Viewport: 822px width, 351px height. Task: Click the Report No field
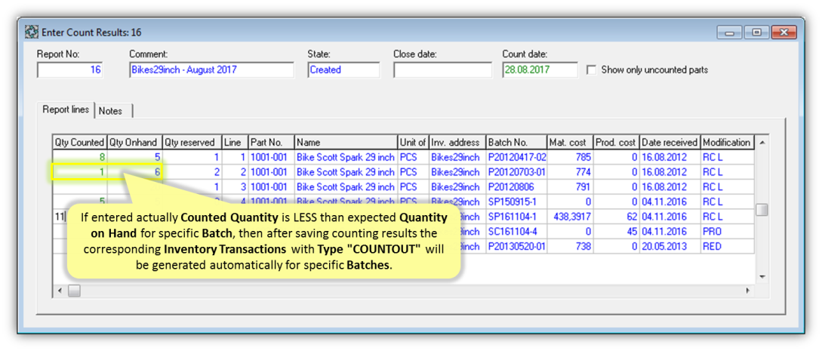[69, 69]
